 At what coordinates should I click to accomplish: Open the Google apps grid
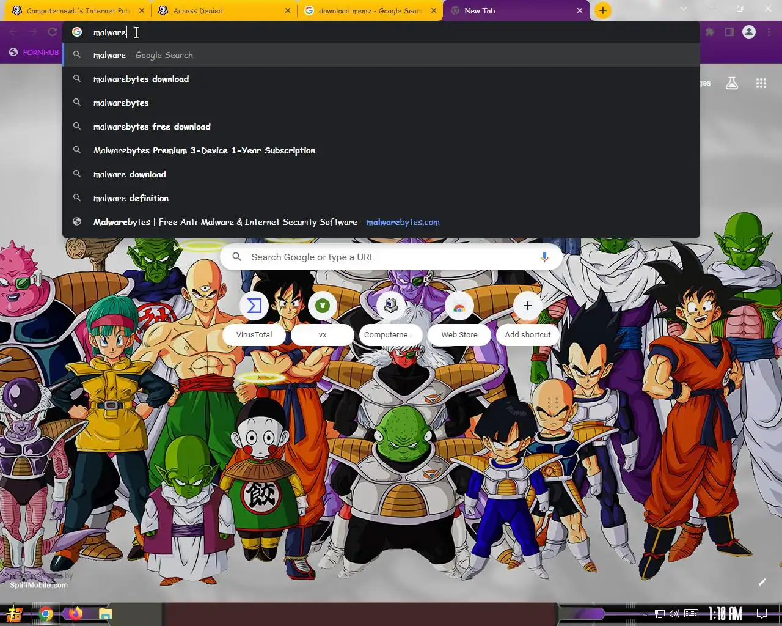pyautogui.click(x=761, y=84)
